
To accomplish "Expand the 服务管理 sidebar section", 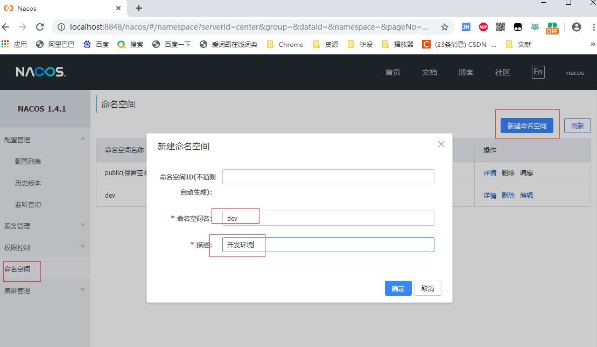I will [45, 226].
